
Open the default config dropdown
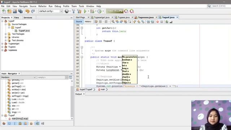pos(51,11)
